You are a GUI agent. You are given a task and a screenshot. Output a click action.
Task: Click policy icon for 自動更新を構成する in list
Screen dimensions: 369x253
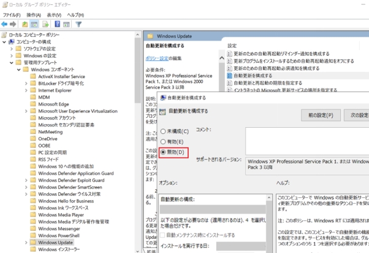point(229,76)
